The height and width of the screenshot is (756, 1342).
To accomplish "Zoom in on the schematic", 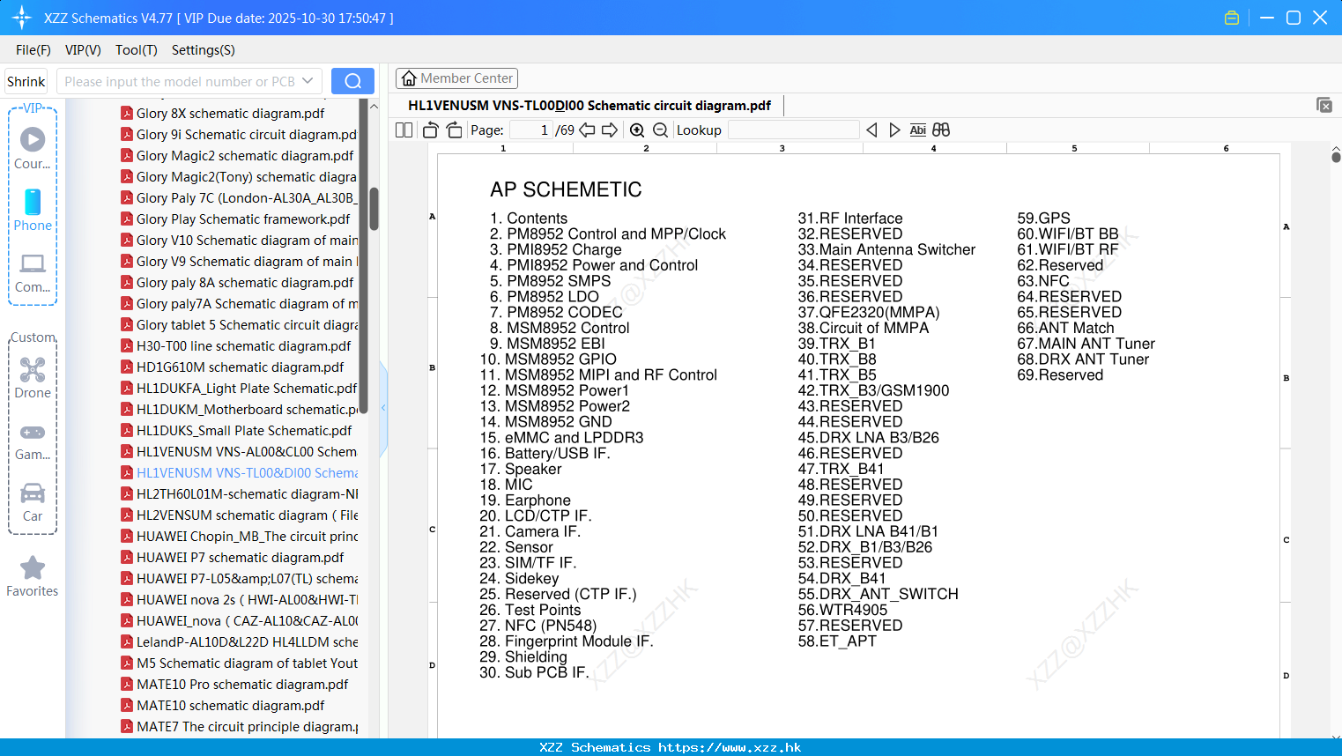I will click(x=637, y=130).
